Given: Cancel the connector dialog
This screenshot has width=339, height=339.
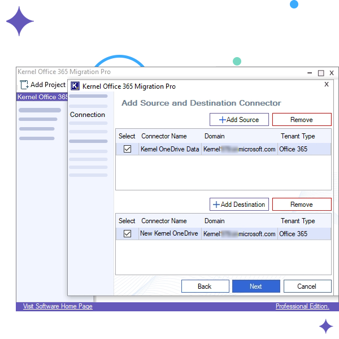Looking at the screenshot, I should [307, 286].
